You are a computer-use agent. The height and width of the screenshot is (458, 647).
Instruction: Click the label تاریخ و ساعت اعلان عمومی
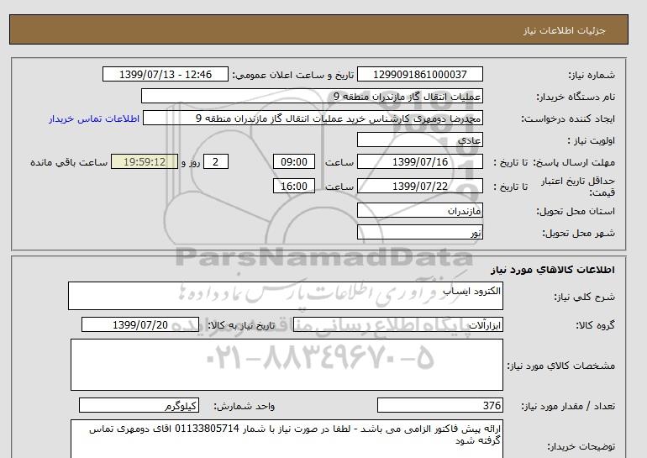tap(293, 75)
